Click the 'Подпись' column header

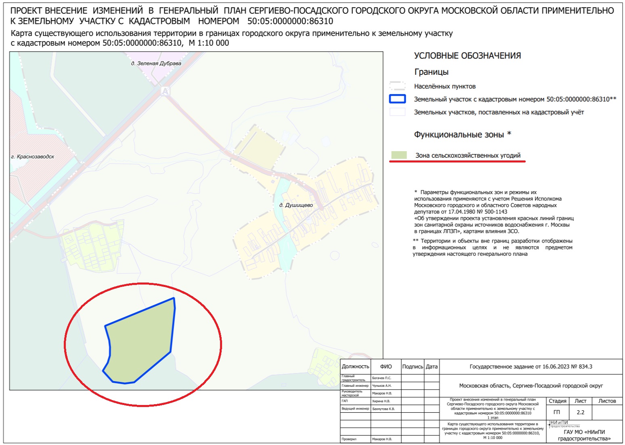click(413, 366)
